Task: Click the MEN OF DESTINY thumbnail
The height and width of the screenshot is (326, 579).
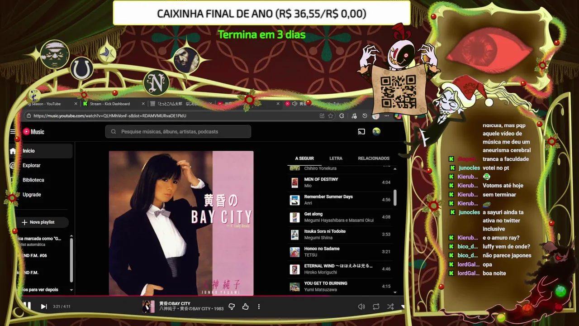Action: [x=294, y=183]
